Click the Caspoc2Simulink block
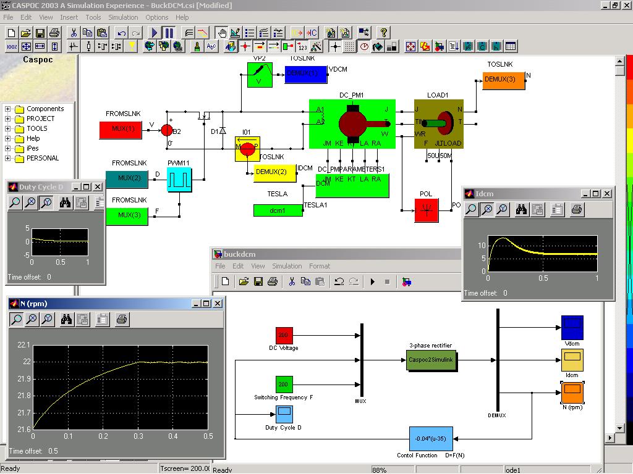This screenshot has width=633, height=474. coord(431,360)
